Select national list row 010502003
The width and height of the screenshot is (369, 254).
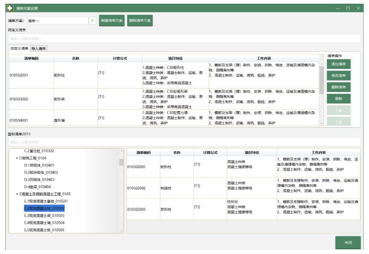coord(244,209)
